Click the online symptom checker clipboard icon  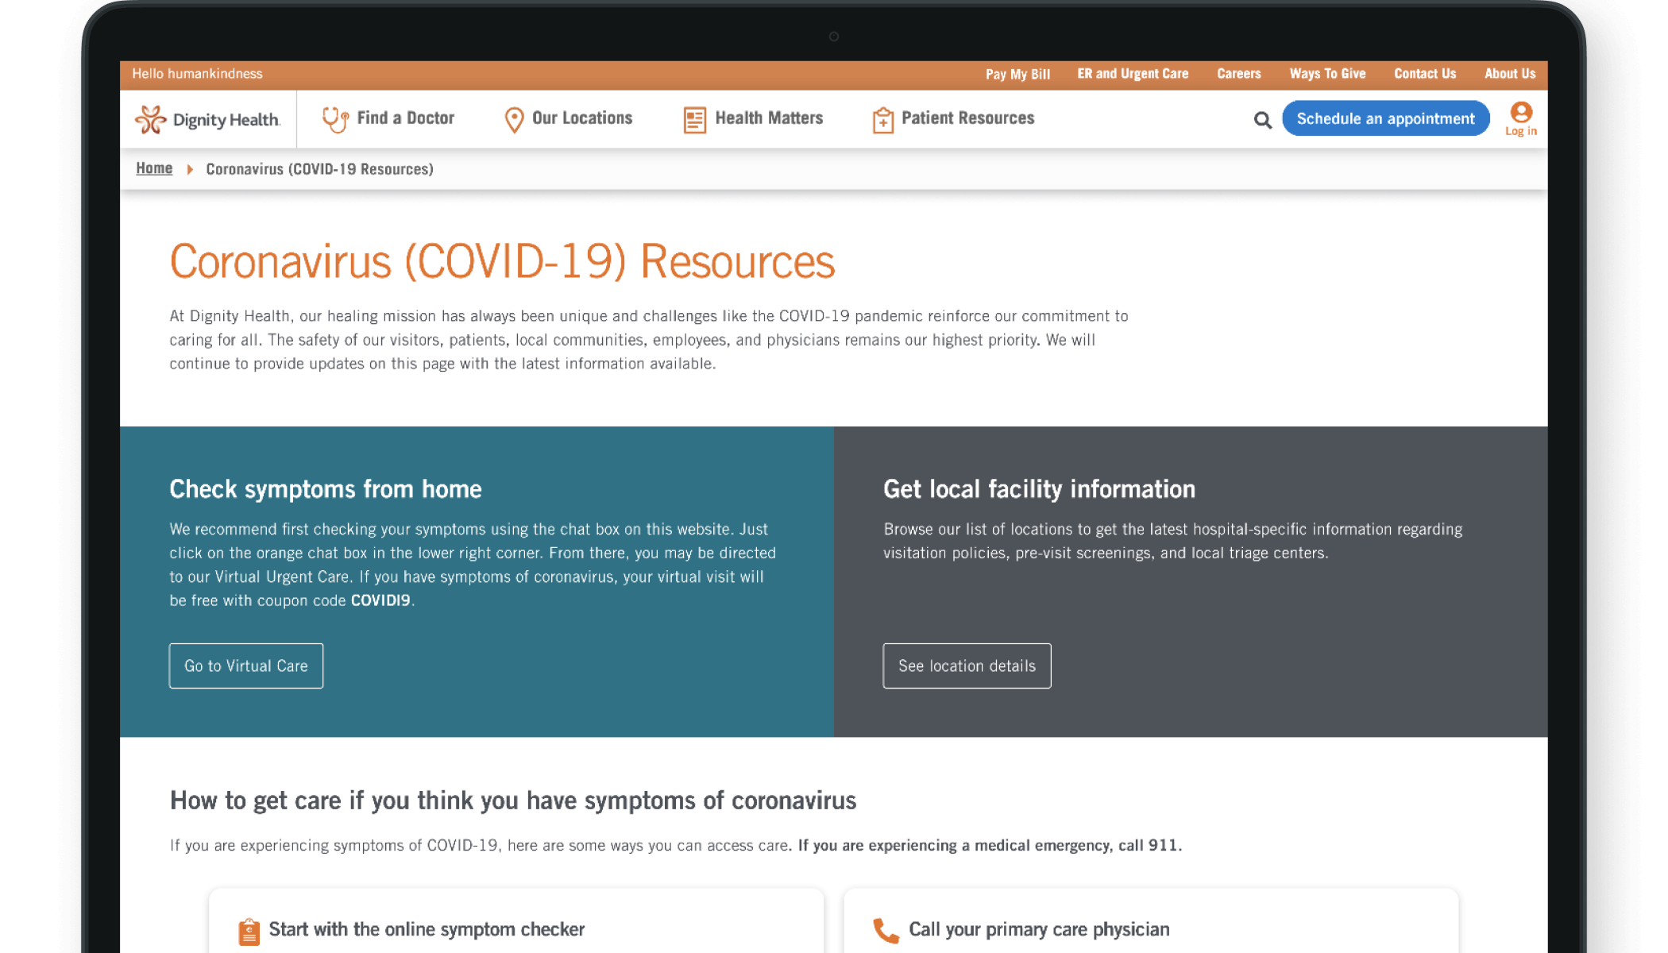point(249,929)
